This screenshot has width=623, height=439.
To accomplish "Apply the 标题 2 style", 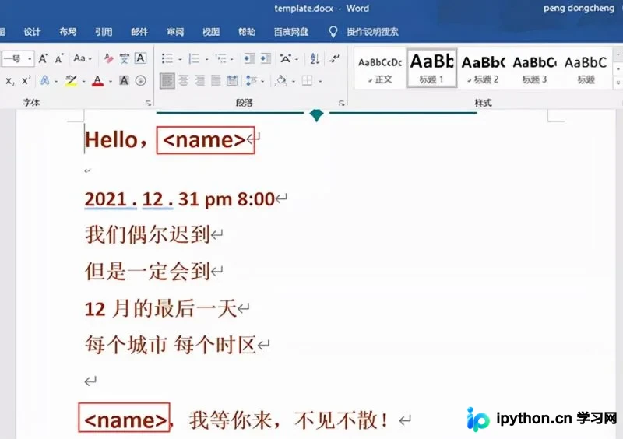I will [x=483, y=68].
